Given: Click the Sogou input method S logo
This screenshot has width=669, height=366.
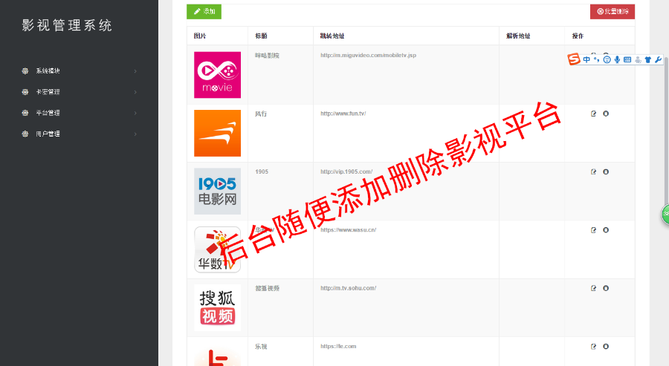Looking at the screenshot, I should point(574,59).
